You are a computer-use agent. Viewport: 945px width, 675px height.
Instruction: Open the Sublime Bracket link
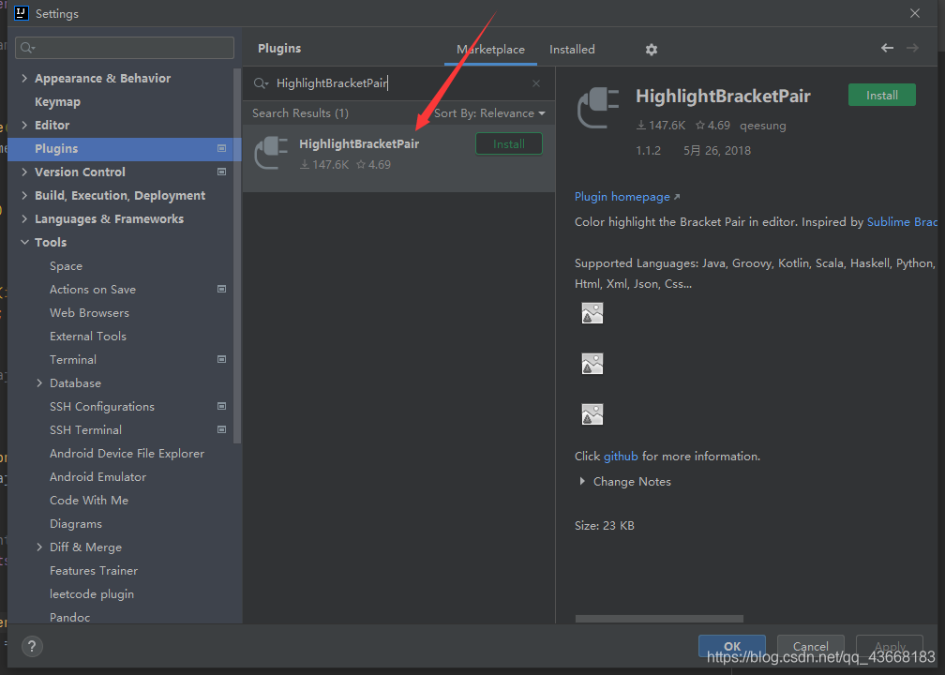[902, 222]
